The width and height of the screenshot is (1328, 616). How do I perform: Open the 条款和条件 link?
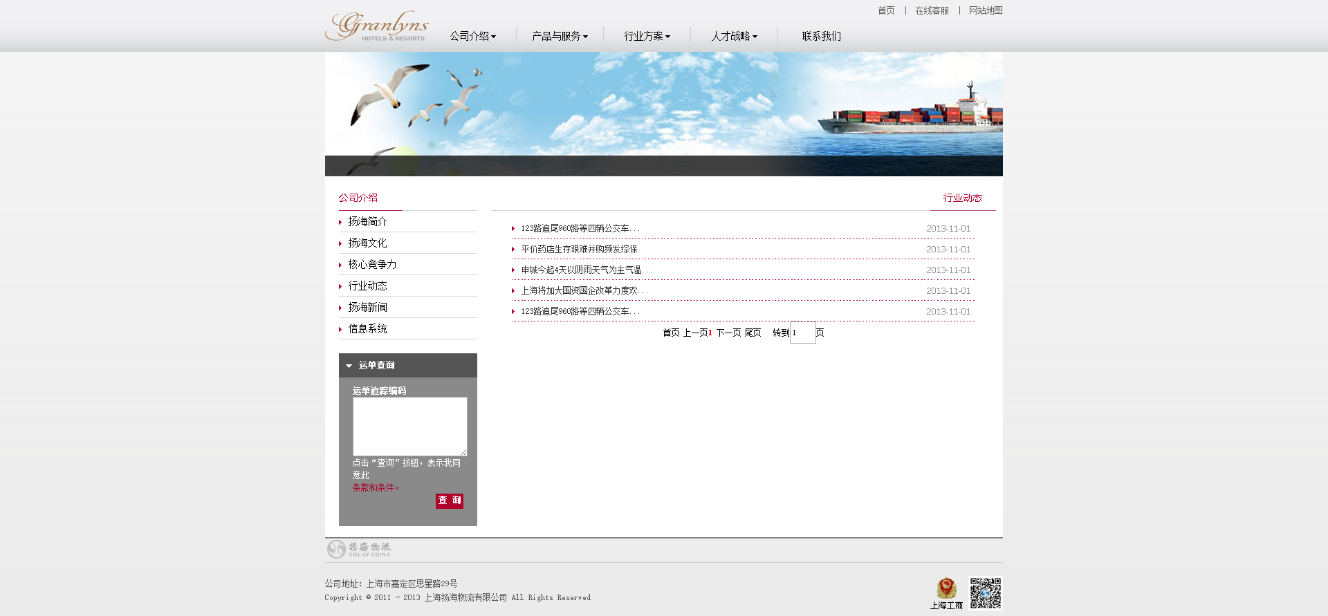click(x=374, y=487)
